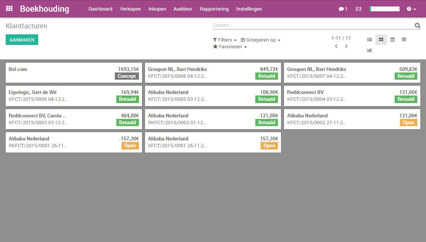Switch to pivot table view

(x=404, y=39)
